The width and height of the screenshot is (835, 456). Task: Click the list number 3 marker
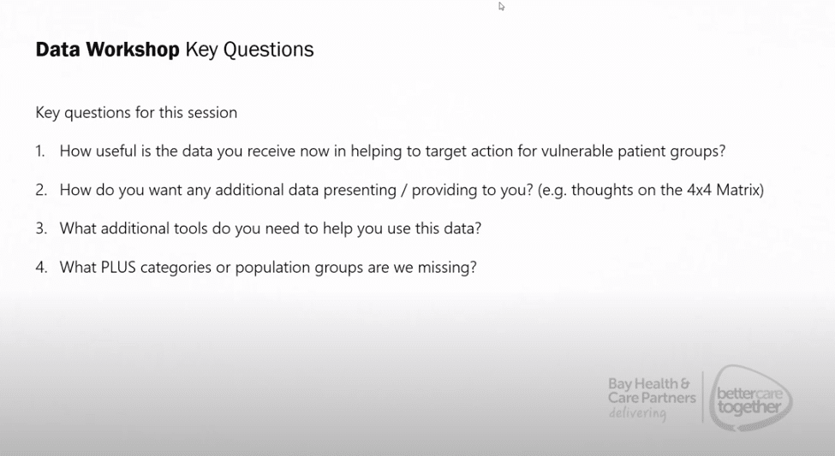(41, 228)
